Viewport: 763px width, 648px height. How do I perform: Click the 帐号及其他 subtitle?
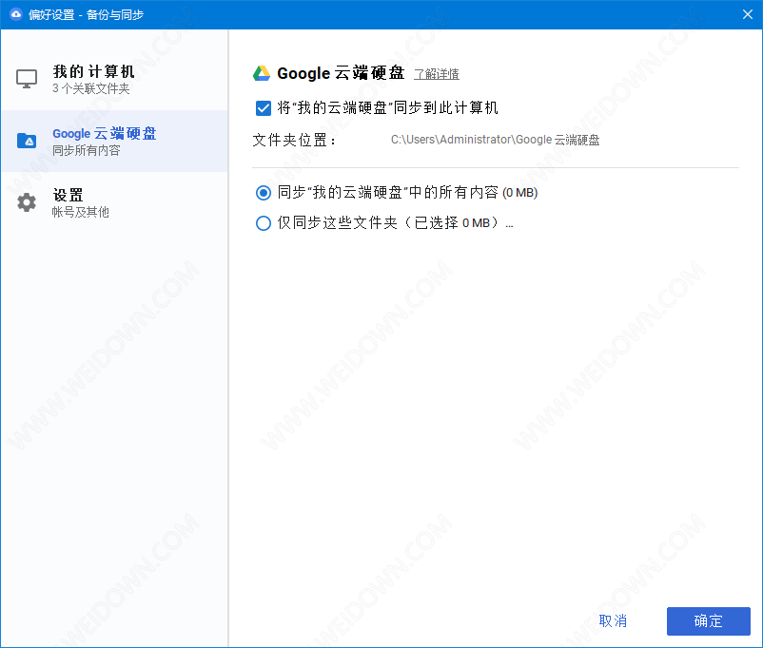pos(81,212)
